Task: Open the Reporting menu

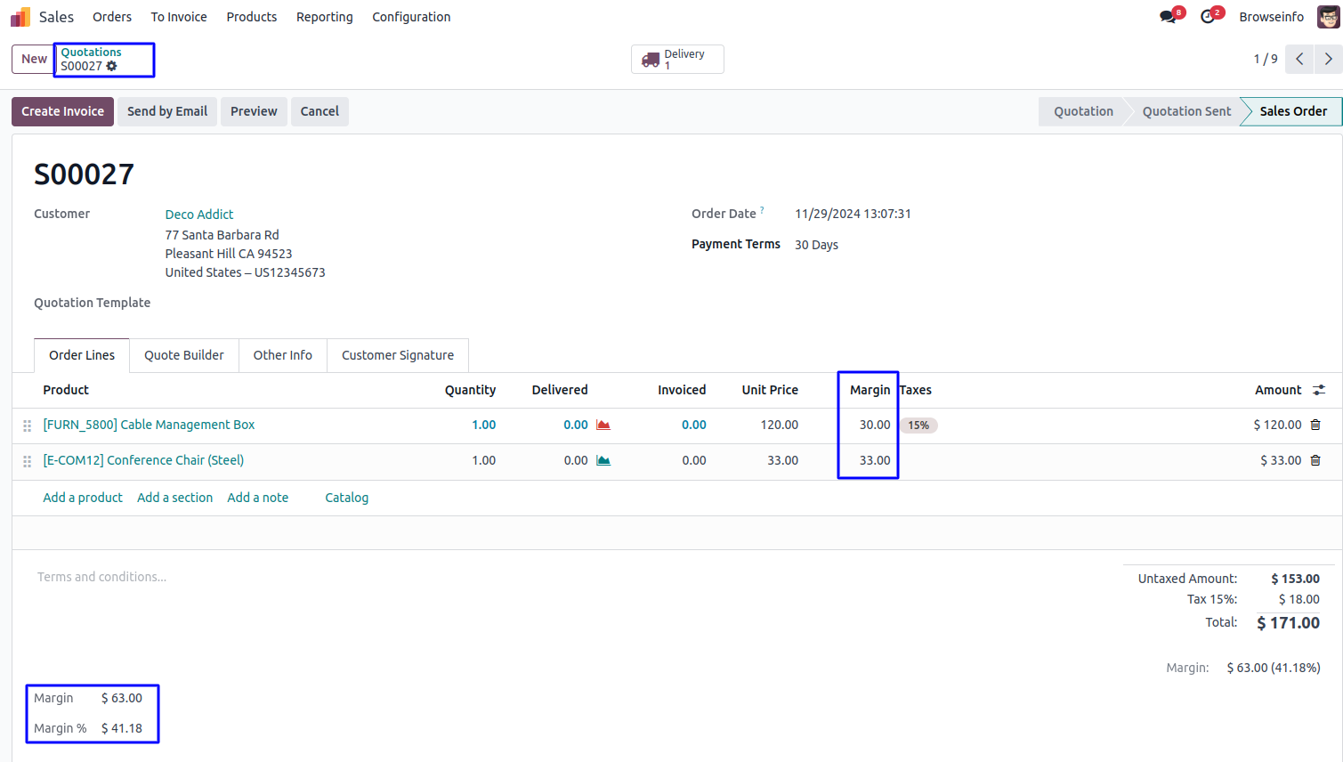Action: click(x=324, y=17)
